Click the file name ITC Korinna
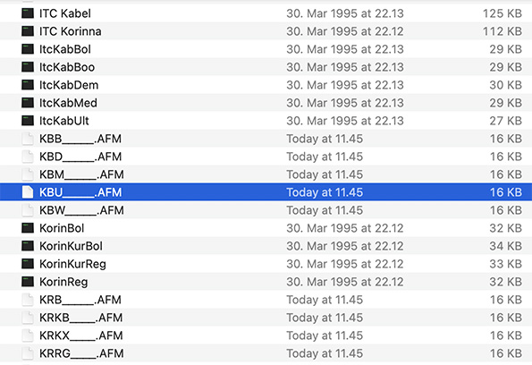Screen dimensions: 532x365 [71, 31]
